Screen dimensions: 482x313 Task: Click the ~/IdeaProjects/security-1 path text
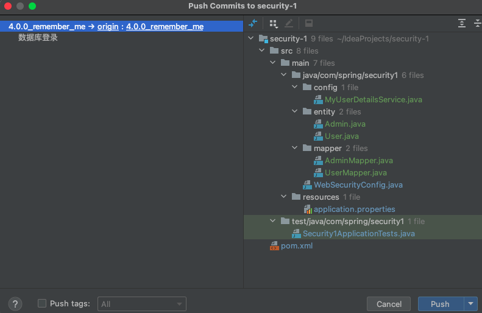pyautogui.click(x=383, y=39)
